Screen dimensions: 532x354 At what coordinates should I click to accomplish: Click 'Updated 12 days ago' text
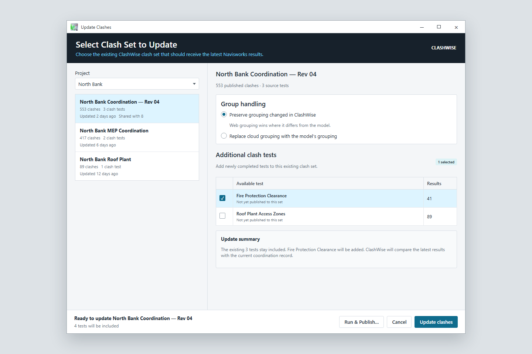click(x=99, y=174)
